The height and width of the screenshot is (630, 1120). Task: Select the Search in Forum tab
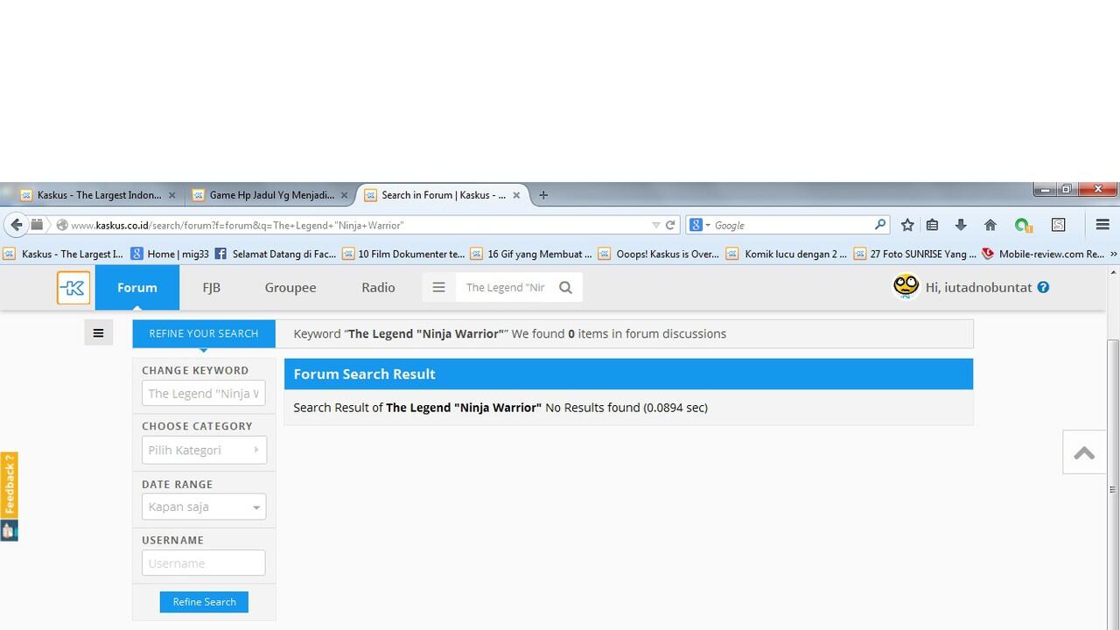click(x=443, y=195)
